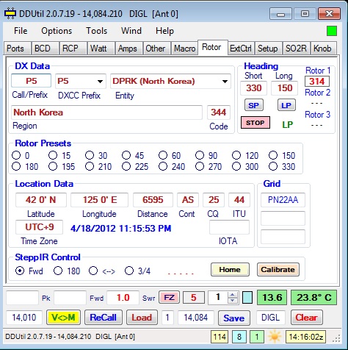This screenshot has width=348, height=350.
Task: Open the Tools menu
Action: point(96,31)
